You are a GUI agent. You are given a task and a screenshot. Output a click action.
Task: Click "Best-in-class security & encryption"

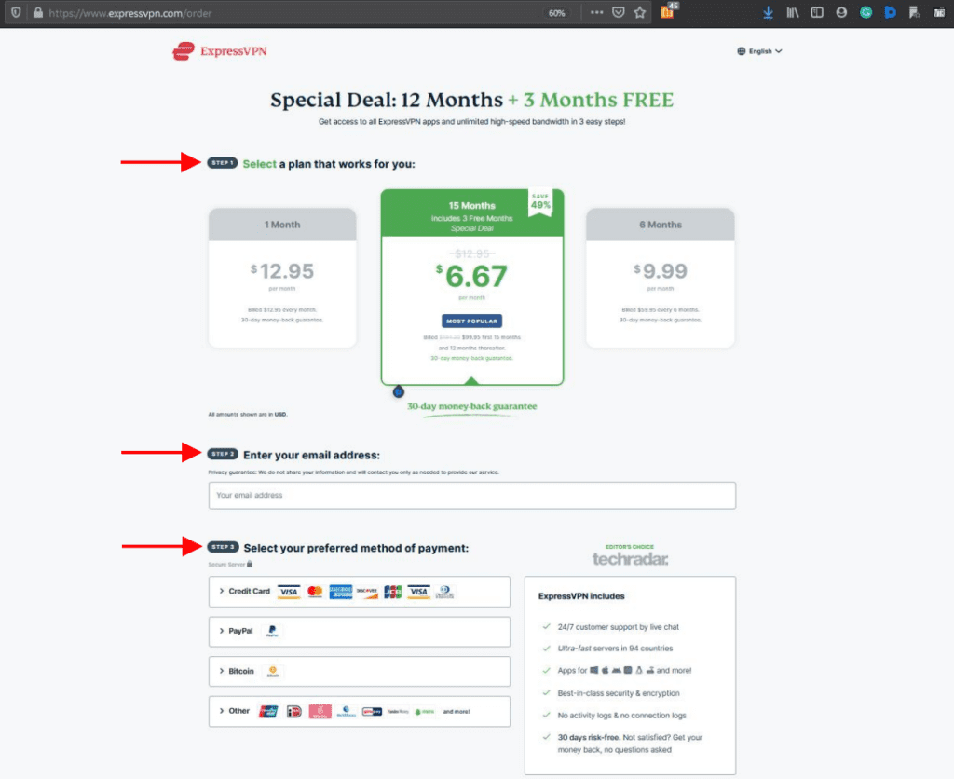click(x=619, y=693)
